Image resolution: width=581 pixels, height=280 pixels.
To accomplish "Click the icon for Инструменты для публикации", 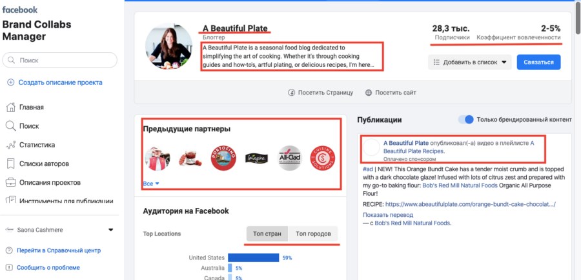I will [11, 200].
